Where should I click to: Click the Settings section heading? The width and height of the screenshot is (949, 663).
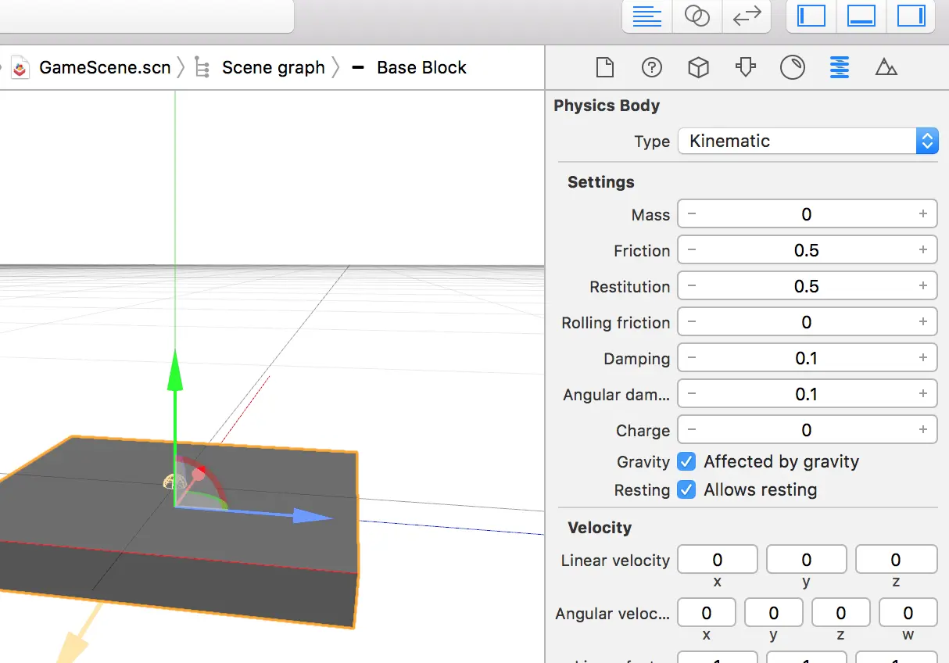601,182
